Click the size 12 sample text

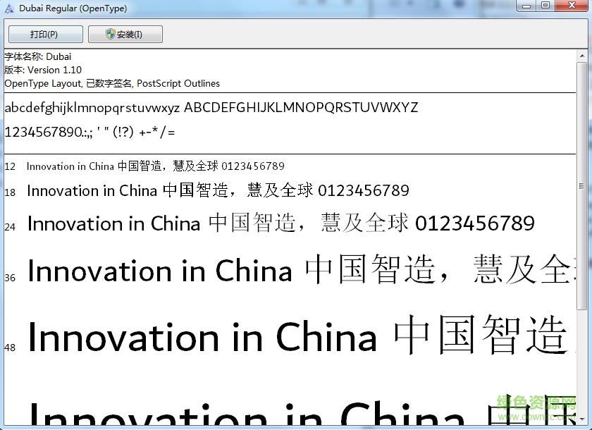click(x=155, y=166)
